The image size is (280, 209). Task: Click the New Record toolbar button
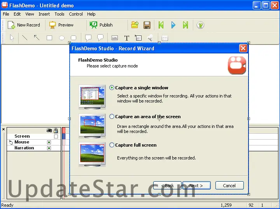(x=24, y=25)
